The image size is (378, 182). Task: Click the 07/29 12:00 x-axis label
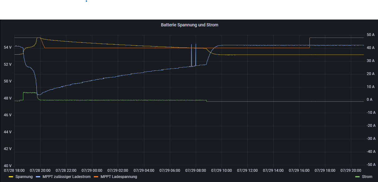click(x=247, y=170)
